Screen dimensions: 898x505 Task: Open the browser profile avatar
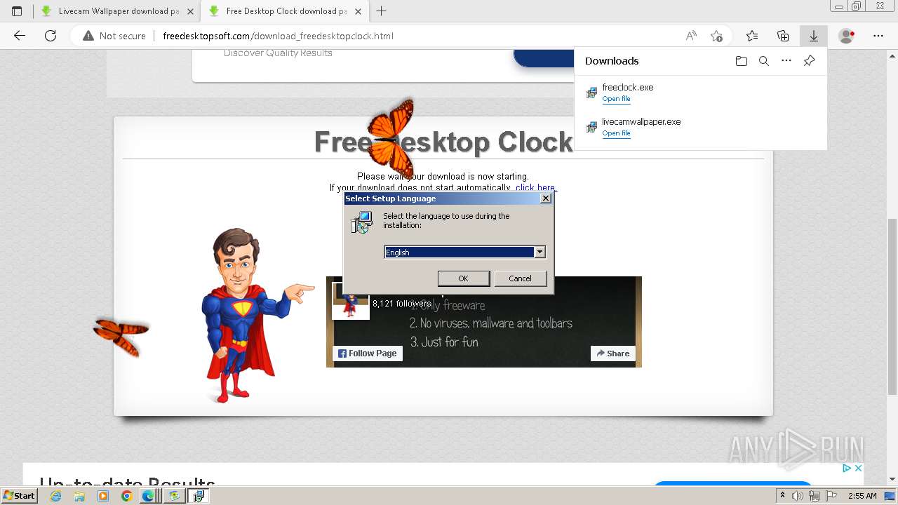coord(847,36)
